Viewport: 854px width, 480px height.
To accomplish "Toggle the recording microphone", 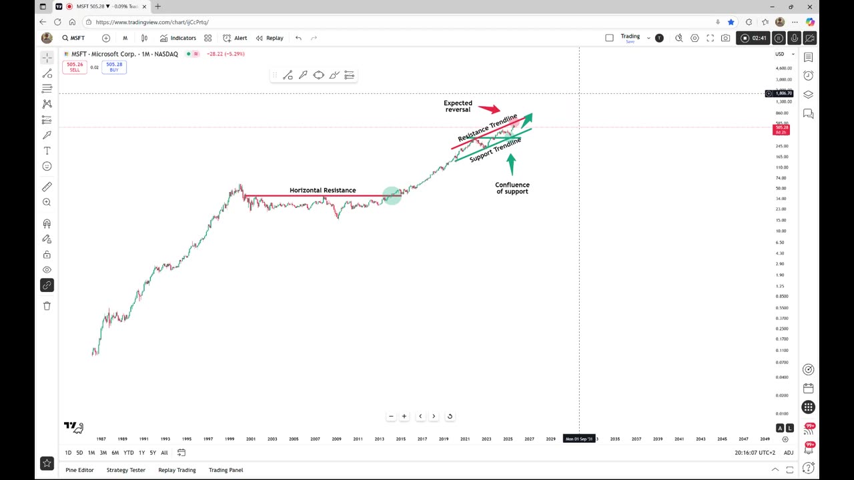I will tap(794, 38).
